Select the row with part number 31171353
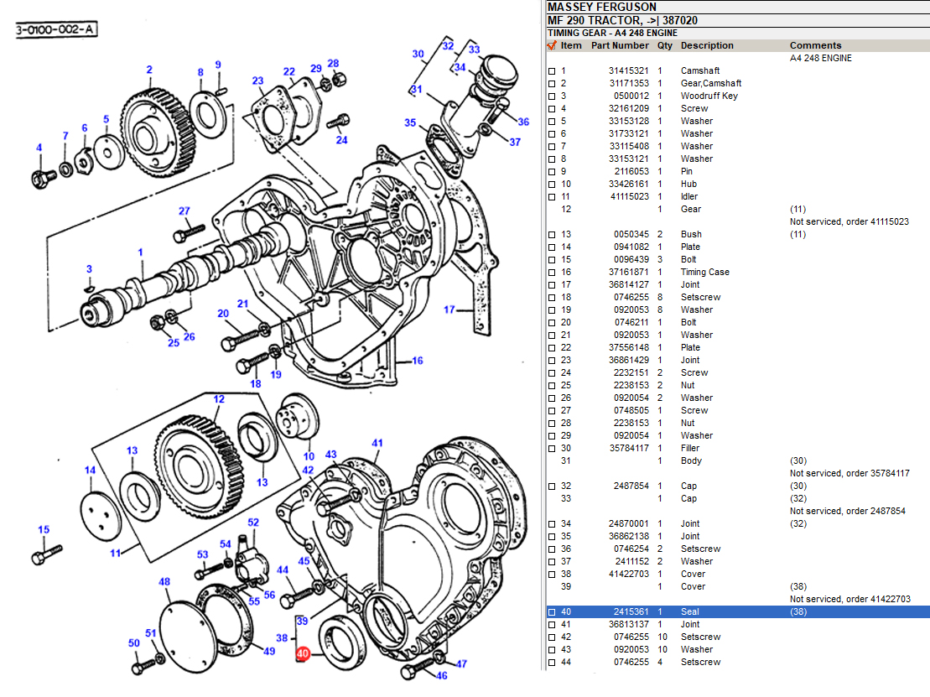Image resolution: width=930 pixels, height=697 pixels. (629, 84)
